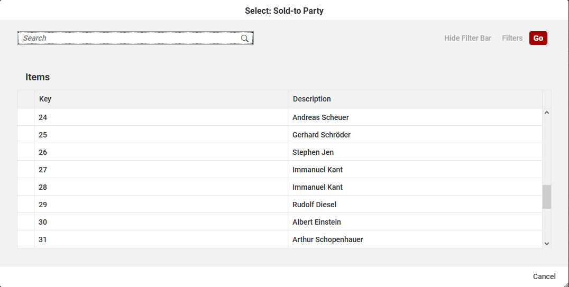Click the search magnifier icon
Viewport: 569px width, 287px height.
point(245,39)
